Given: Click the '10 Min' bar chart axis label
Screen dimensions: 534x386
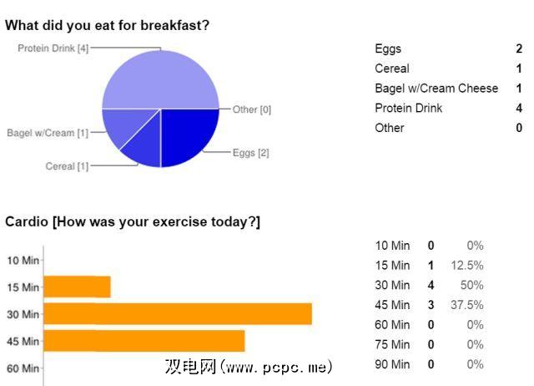Looking at the screenshot, I should (x=23, y=260).
